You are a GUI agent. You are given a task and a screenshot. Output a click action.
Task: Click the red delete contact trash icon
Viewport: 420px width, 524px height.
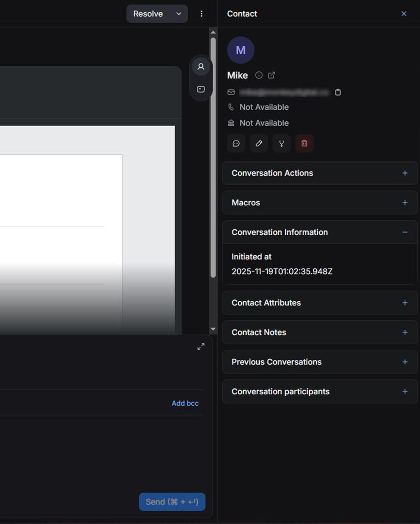pos(304,143)
